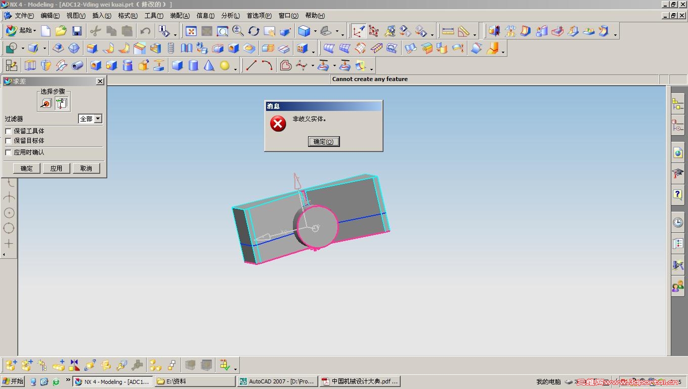Viewport: 688px width, 389px height.
Task: Select the tool body selection step icon
Action: tap(62, 103)
